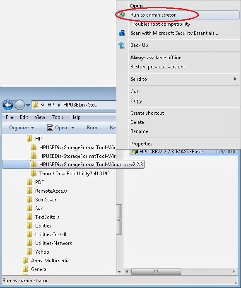Click the Open toolbar program icon
The height and width of the screenshot is (288, 241).
(x=50, y=128)
